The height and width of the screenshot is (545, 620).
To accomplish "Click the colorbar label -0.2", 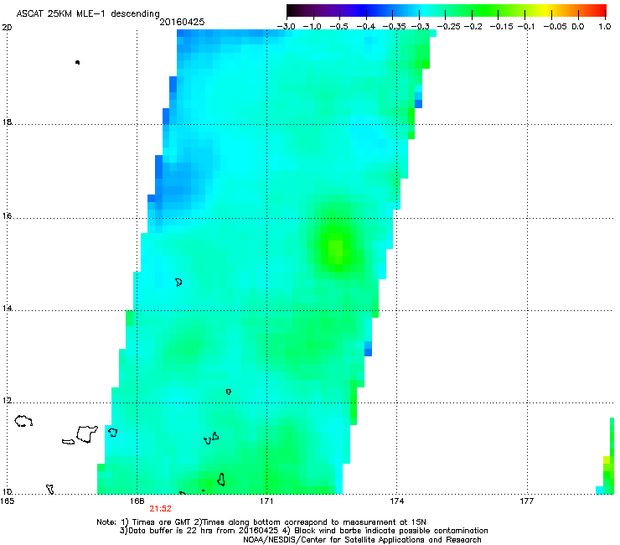I will coord(473,27).
